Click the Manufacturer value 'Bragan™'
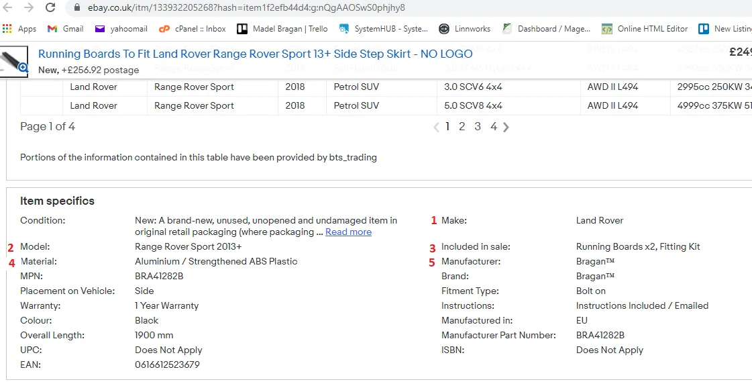The width and height of the screenshot is (752, 388). coord(595,262)
